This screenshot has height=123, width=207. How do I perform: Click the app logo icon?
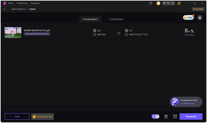pos(4,3)
